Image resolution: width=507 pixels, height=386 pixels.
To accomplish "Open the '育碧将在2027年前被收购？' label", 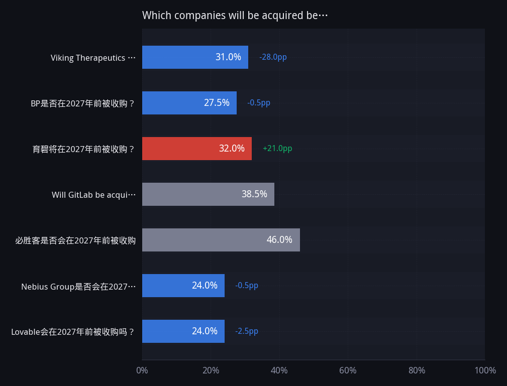I will click(83, 149).
